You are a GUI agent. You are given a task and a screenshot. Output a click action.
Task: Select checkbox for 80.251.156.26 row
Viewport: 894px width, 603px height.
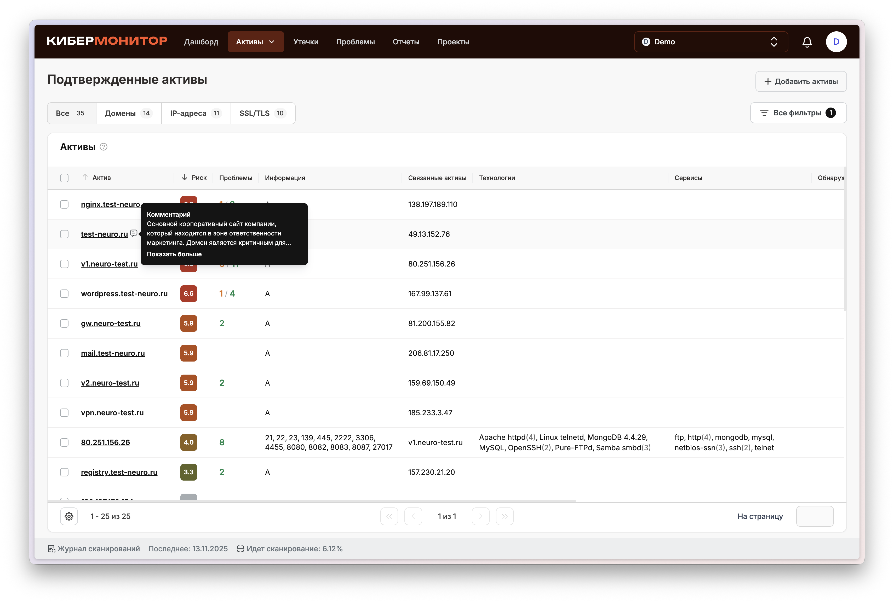(x=64, y=442)
